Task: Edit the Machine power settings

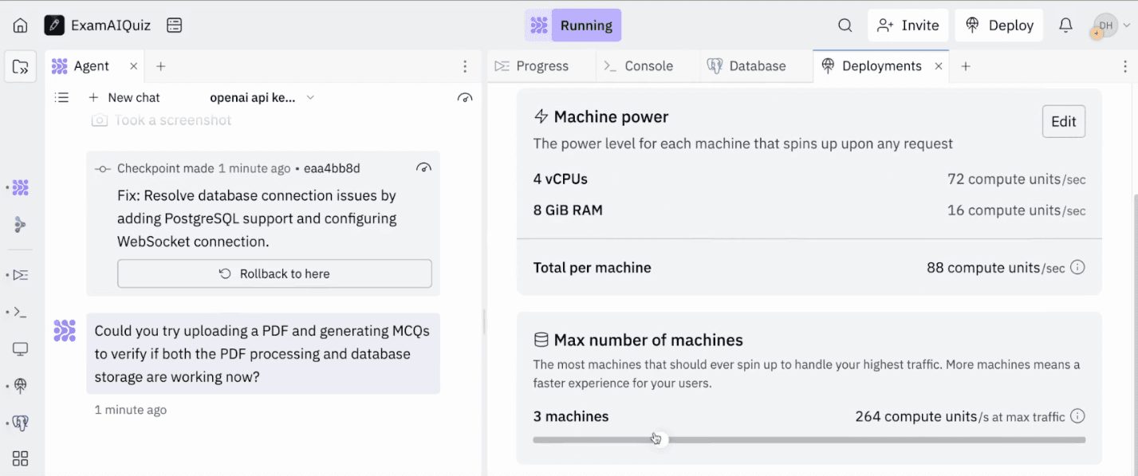Action: (1063, 121)
